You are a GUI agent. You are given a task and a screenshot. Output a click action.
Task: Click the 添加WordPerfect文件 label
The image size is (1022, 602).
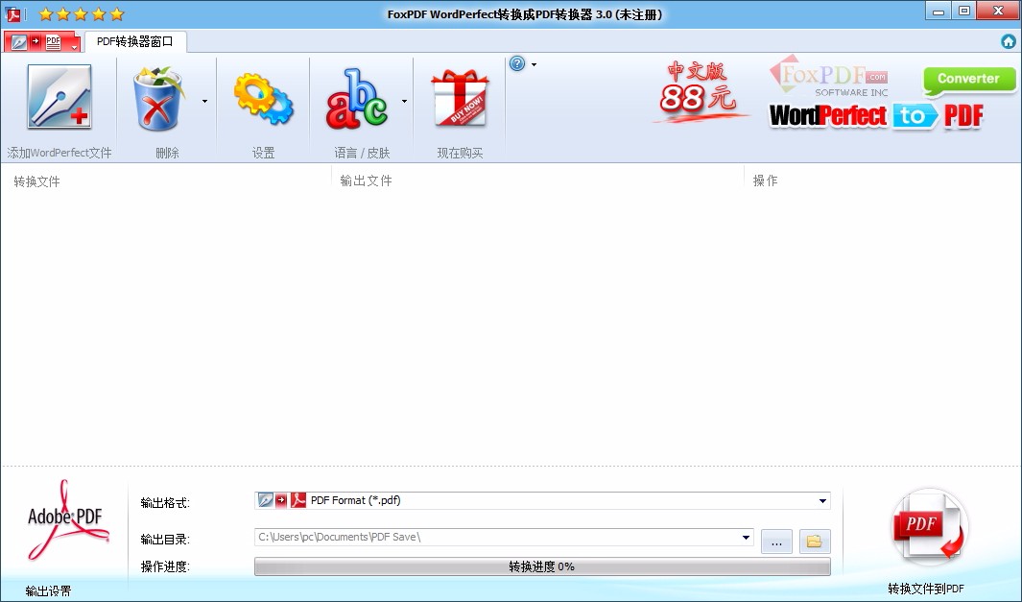point(59,153)
